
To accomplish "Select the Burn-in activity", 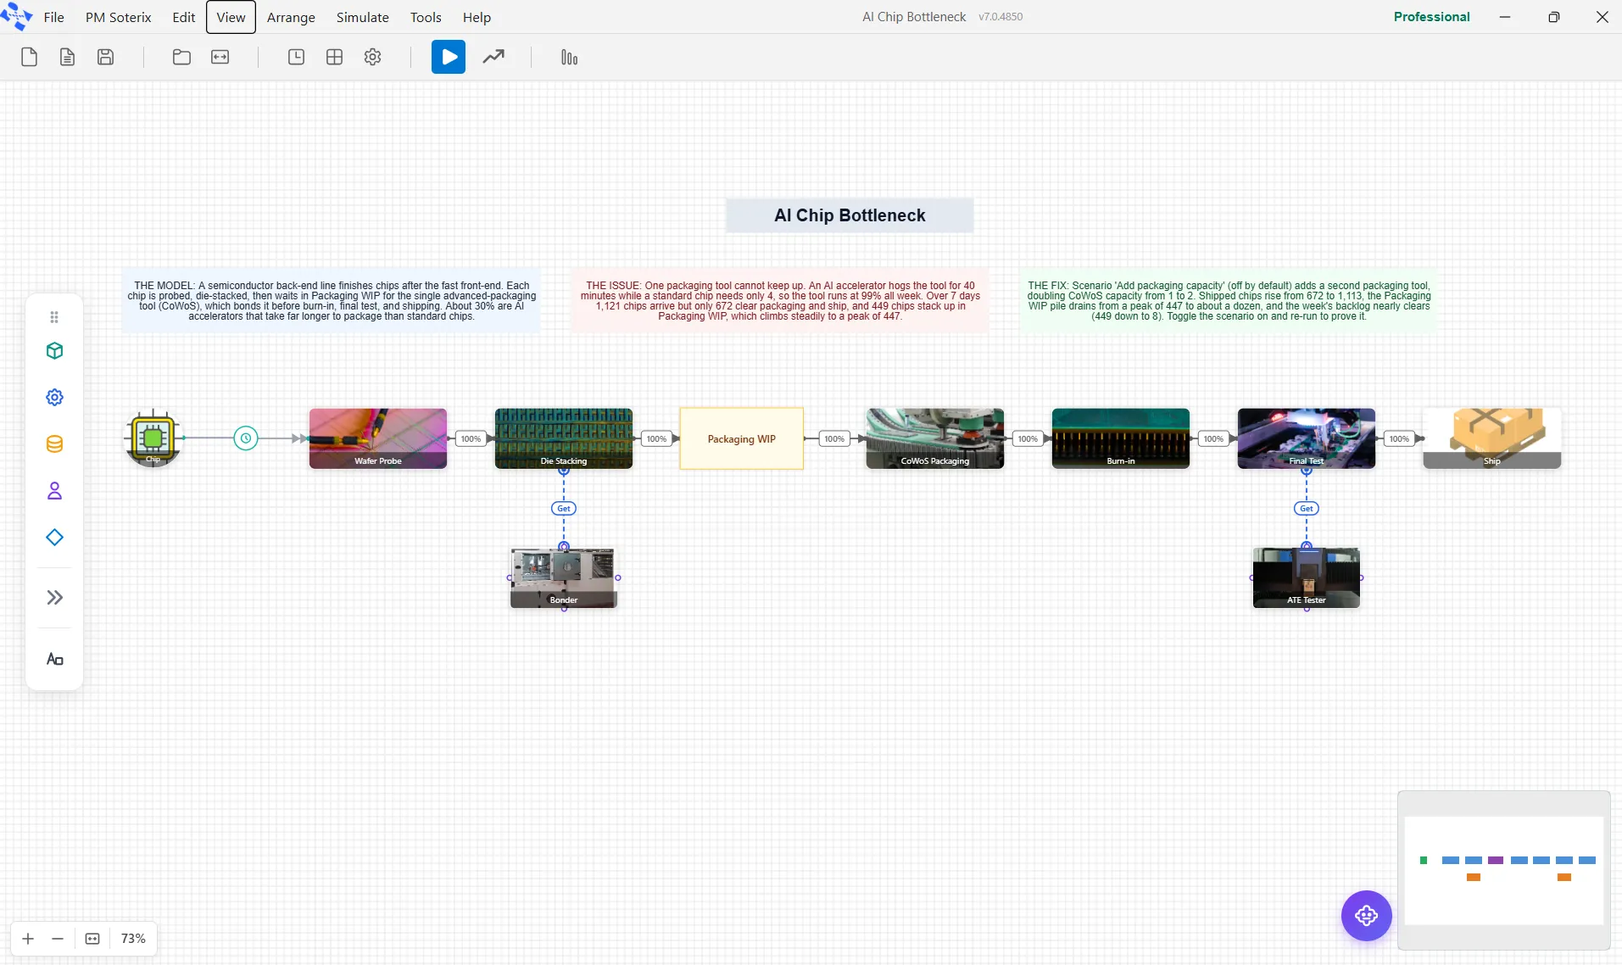I will 1121,438.
